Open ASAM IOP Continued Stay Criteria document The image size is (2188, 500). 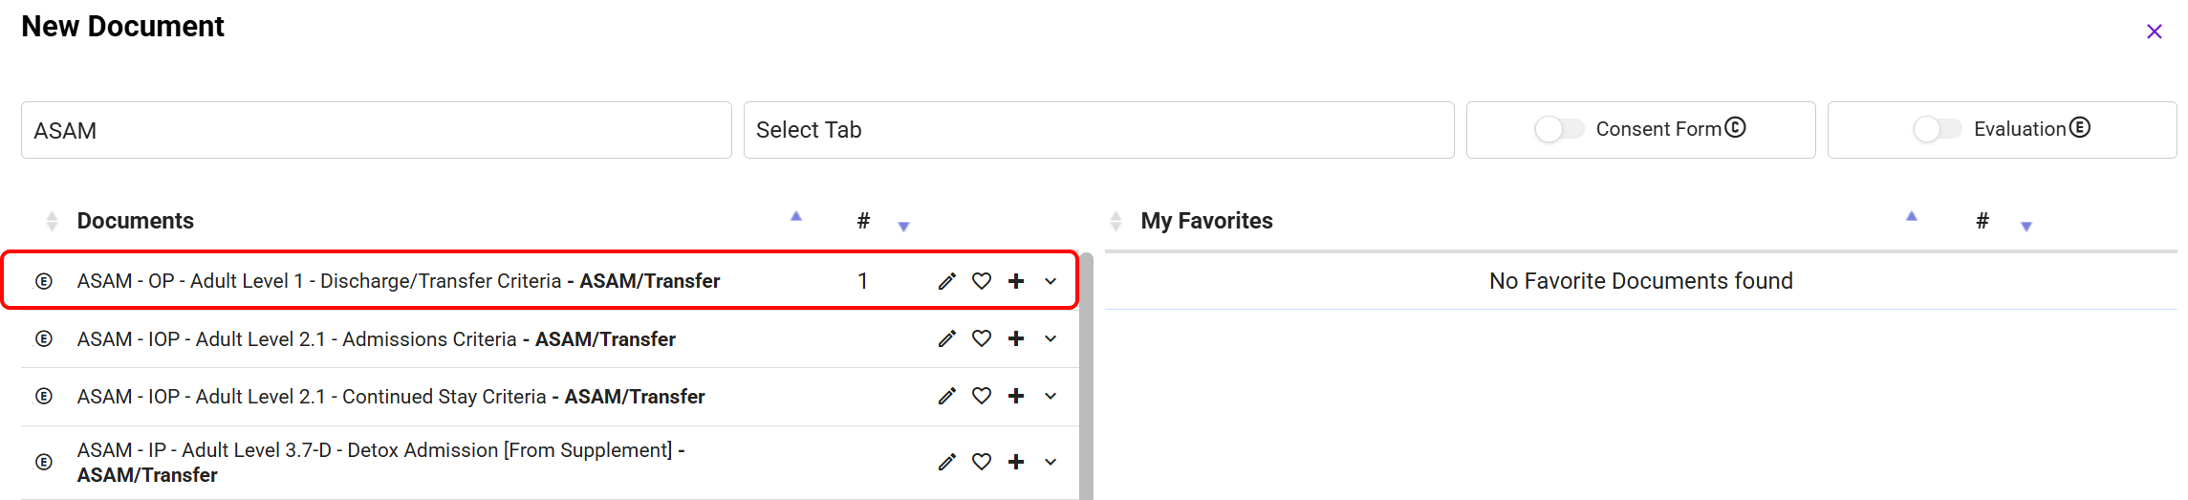390,397
